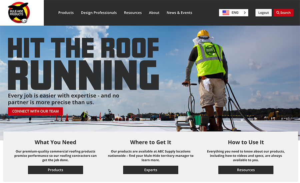Open News & Events in navigation

179,13
